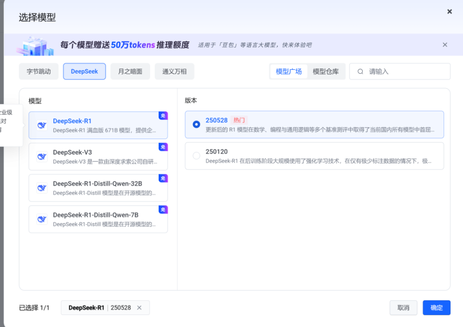This screenshot has height=327, width=463.
Task: Click the DeepSeek-R1 250528 selected chip label
Action: [x=99, y=308]
